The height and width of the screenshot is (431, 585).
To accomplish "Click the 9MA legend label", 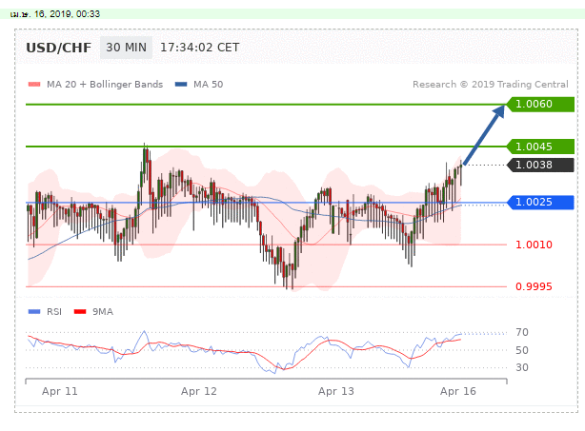I will (103, 312).
